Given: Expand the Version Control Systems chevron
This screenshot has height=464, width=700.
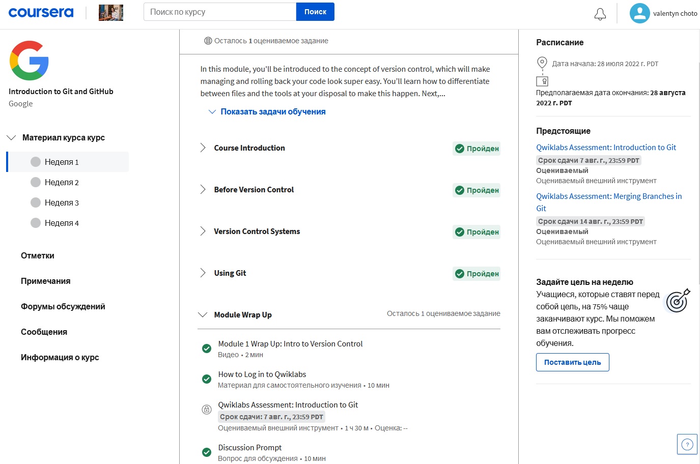Looking at the screenshot, I should click(203, 231).
